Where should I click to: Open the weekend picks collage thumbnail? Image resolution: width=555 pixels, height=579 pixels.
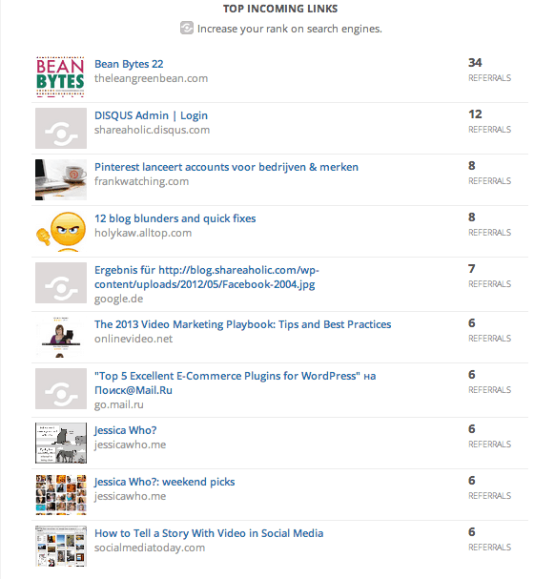[61, 495]
